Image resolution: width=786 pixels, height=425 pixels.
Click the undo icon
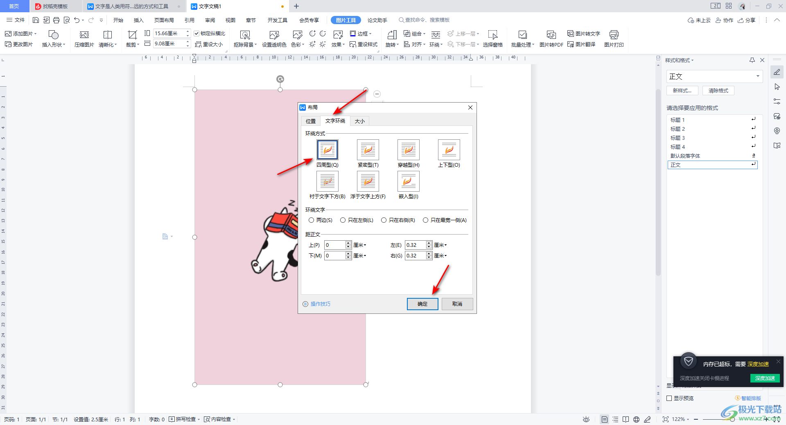coord(77,20)
